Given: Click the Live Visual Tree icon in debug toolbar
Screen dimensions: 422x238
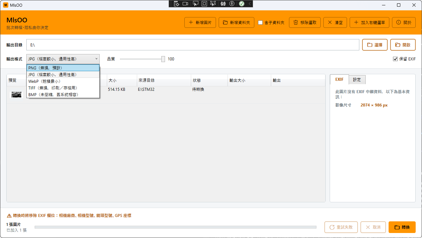Looking at the screenshot, I should coord(177,4).
